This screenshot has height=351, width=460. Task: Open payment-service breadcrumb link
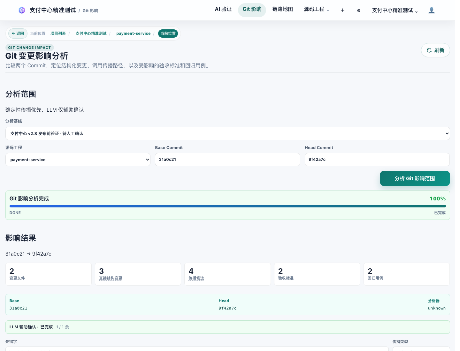133,34
